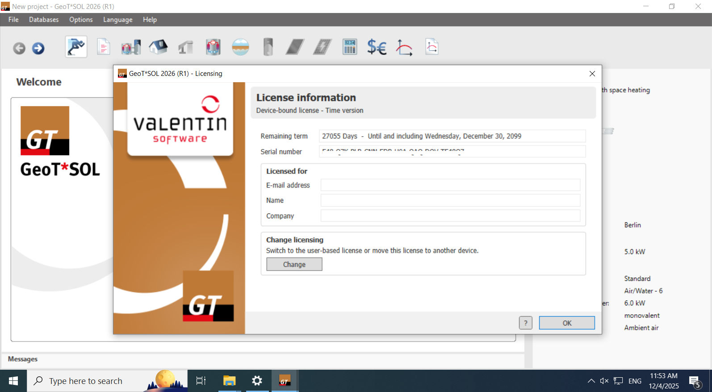Viewport: 712px width, 392px height.
Task: Click the Name field
Action: pos(450,200)
